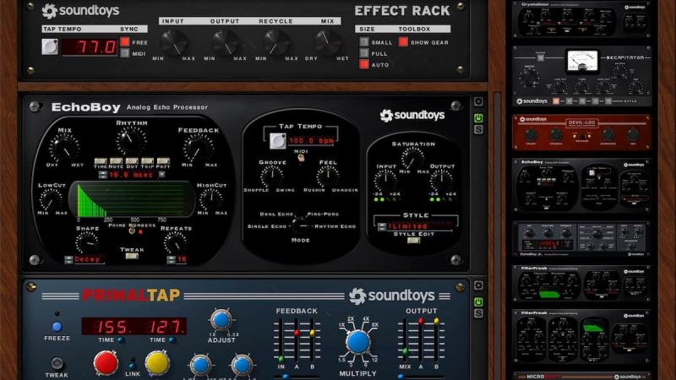676x380 pixels.
Task: Click the stepper beside repeats value 16
Action: 172,259
